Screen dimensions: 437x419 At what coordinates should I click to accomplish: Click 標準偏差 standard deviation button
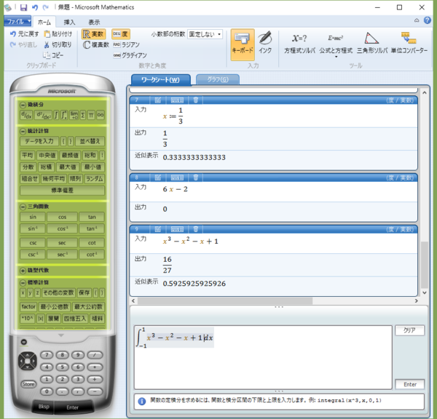pos(63,191)
